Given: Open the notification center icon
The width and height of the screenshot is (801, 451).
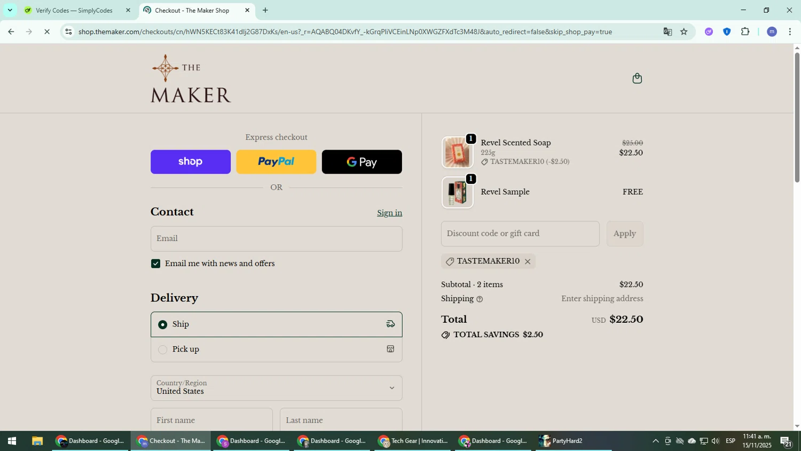Looking at the screenshot, I should coord(786,441).
